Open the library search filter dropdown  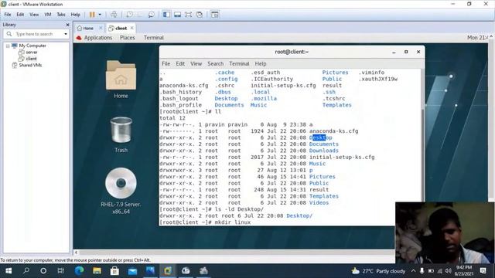pos(65,34)
